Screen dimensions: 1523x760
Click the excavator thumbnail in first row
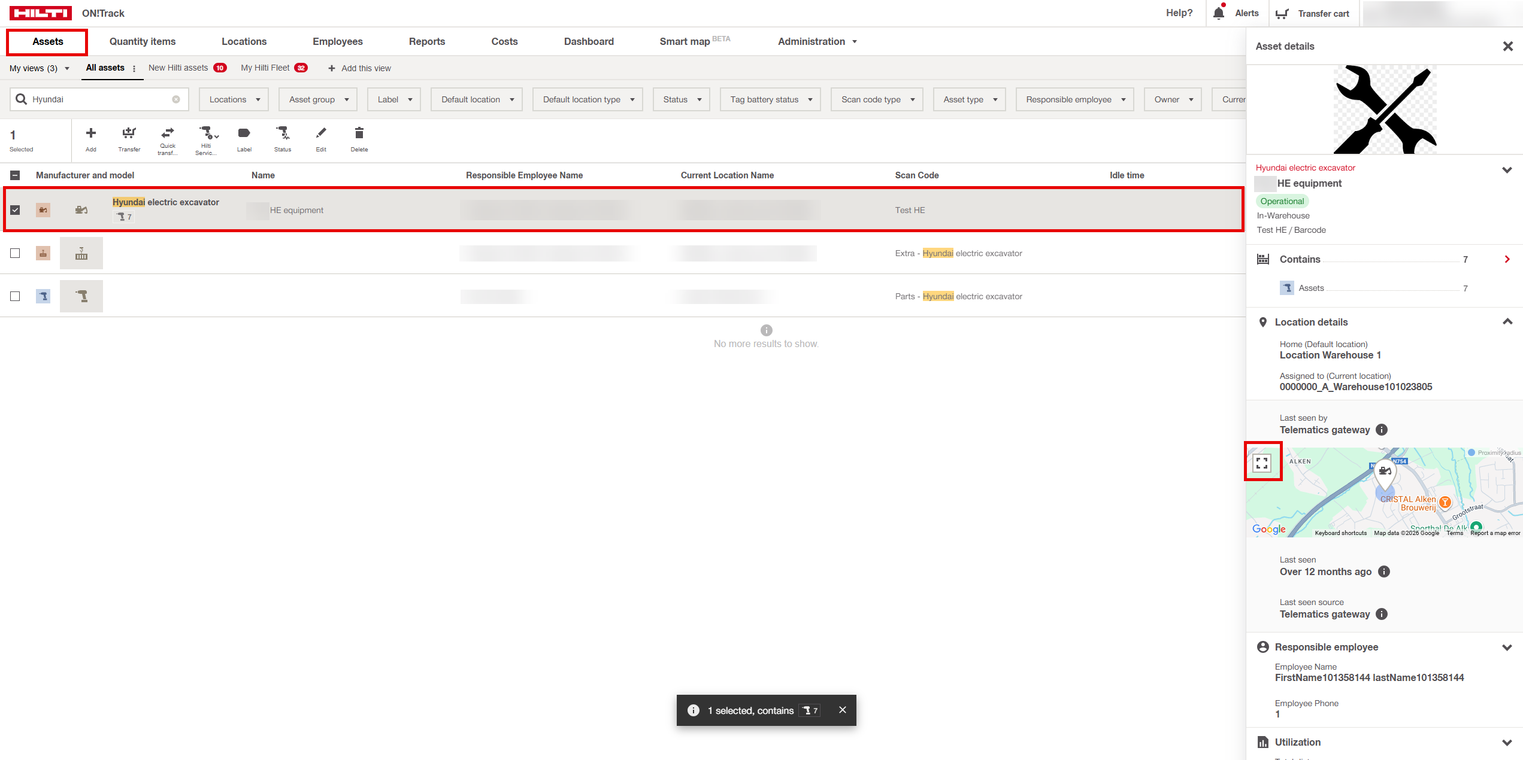(x=81, y=210)
